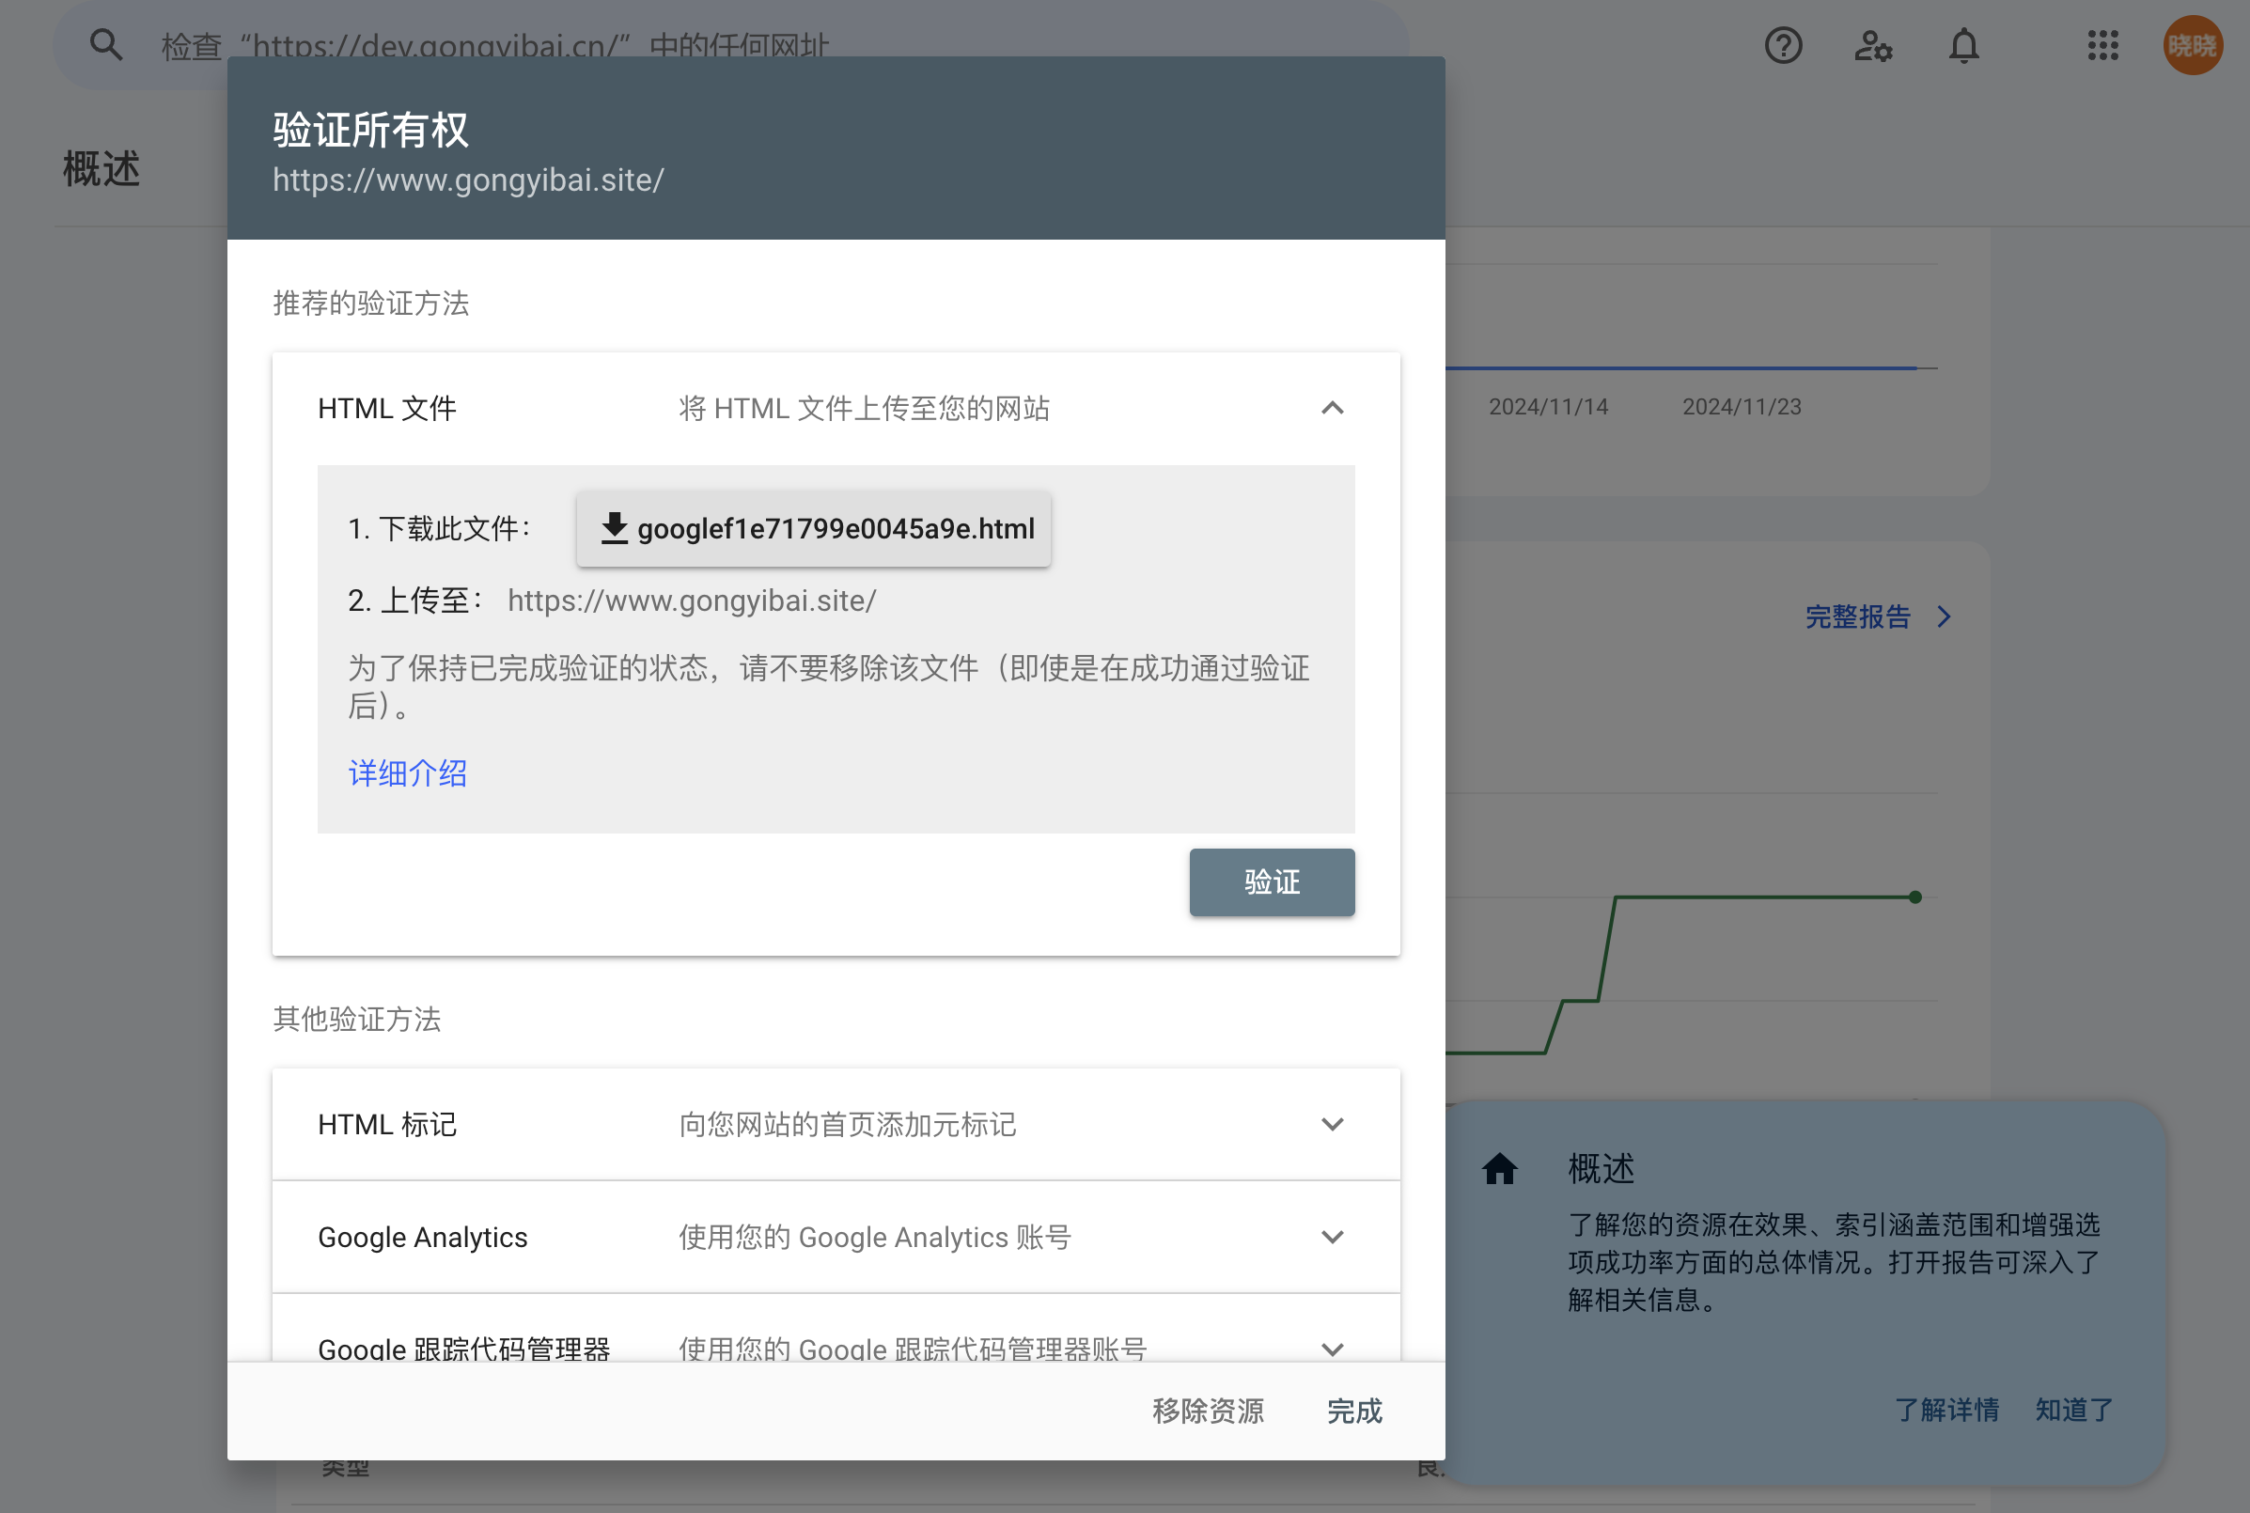The width and height of the screenshot is (2250, 1513).
Task: Click the 2024/11/23 chart date label
Action: click(1742, 406)
